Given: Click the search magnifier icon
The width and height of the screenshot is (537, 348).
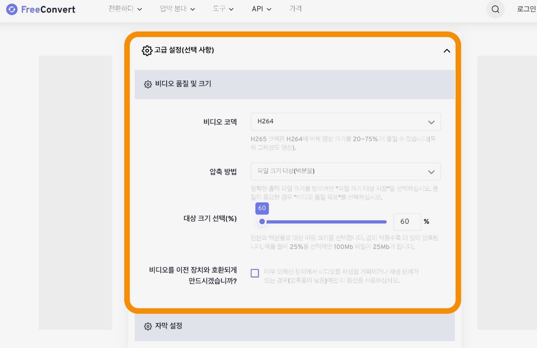Looking at the screenshot, I should tap(495, 9).
